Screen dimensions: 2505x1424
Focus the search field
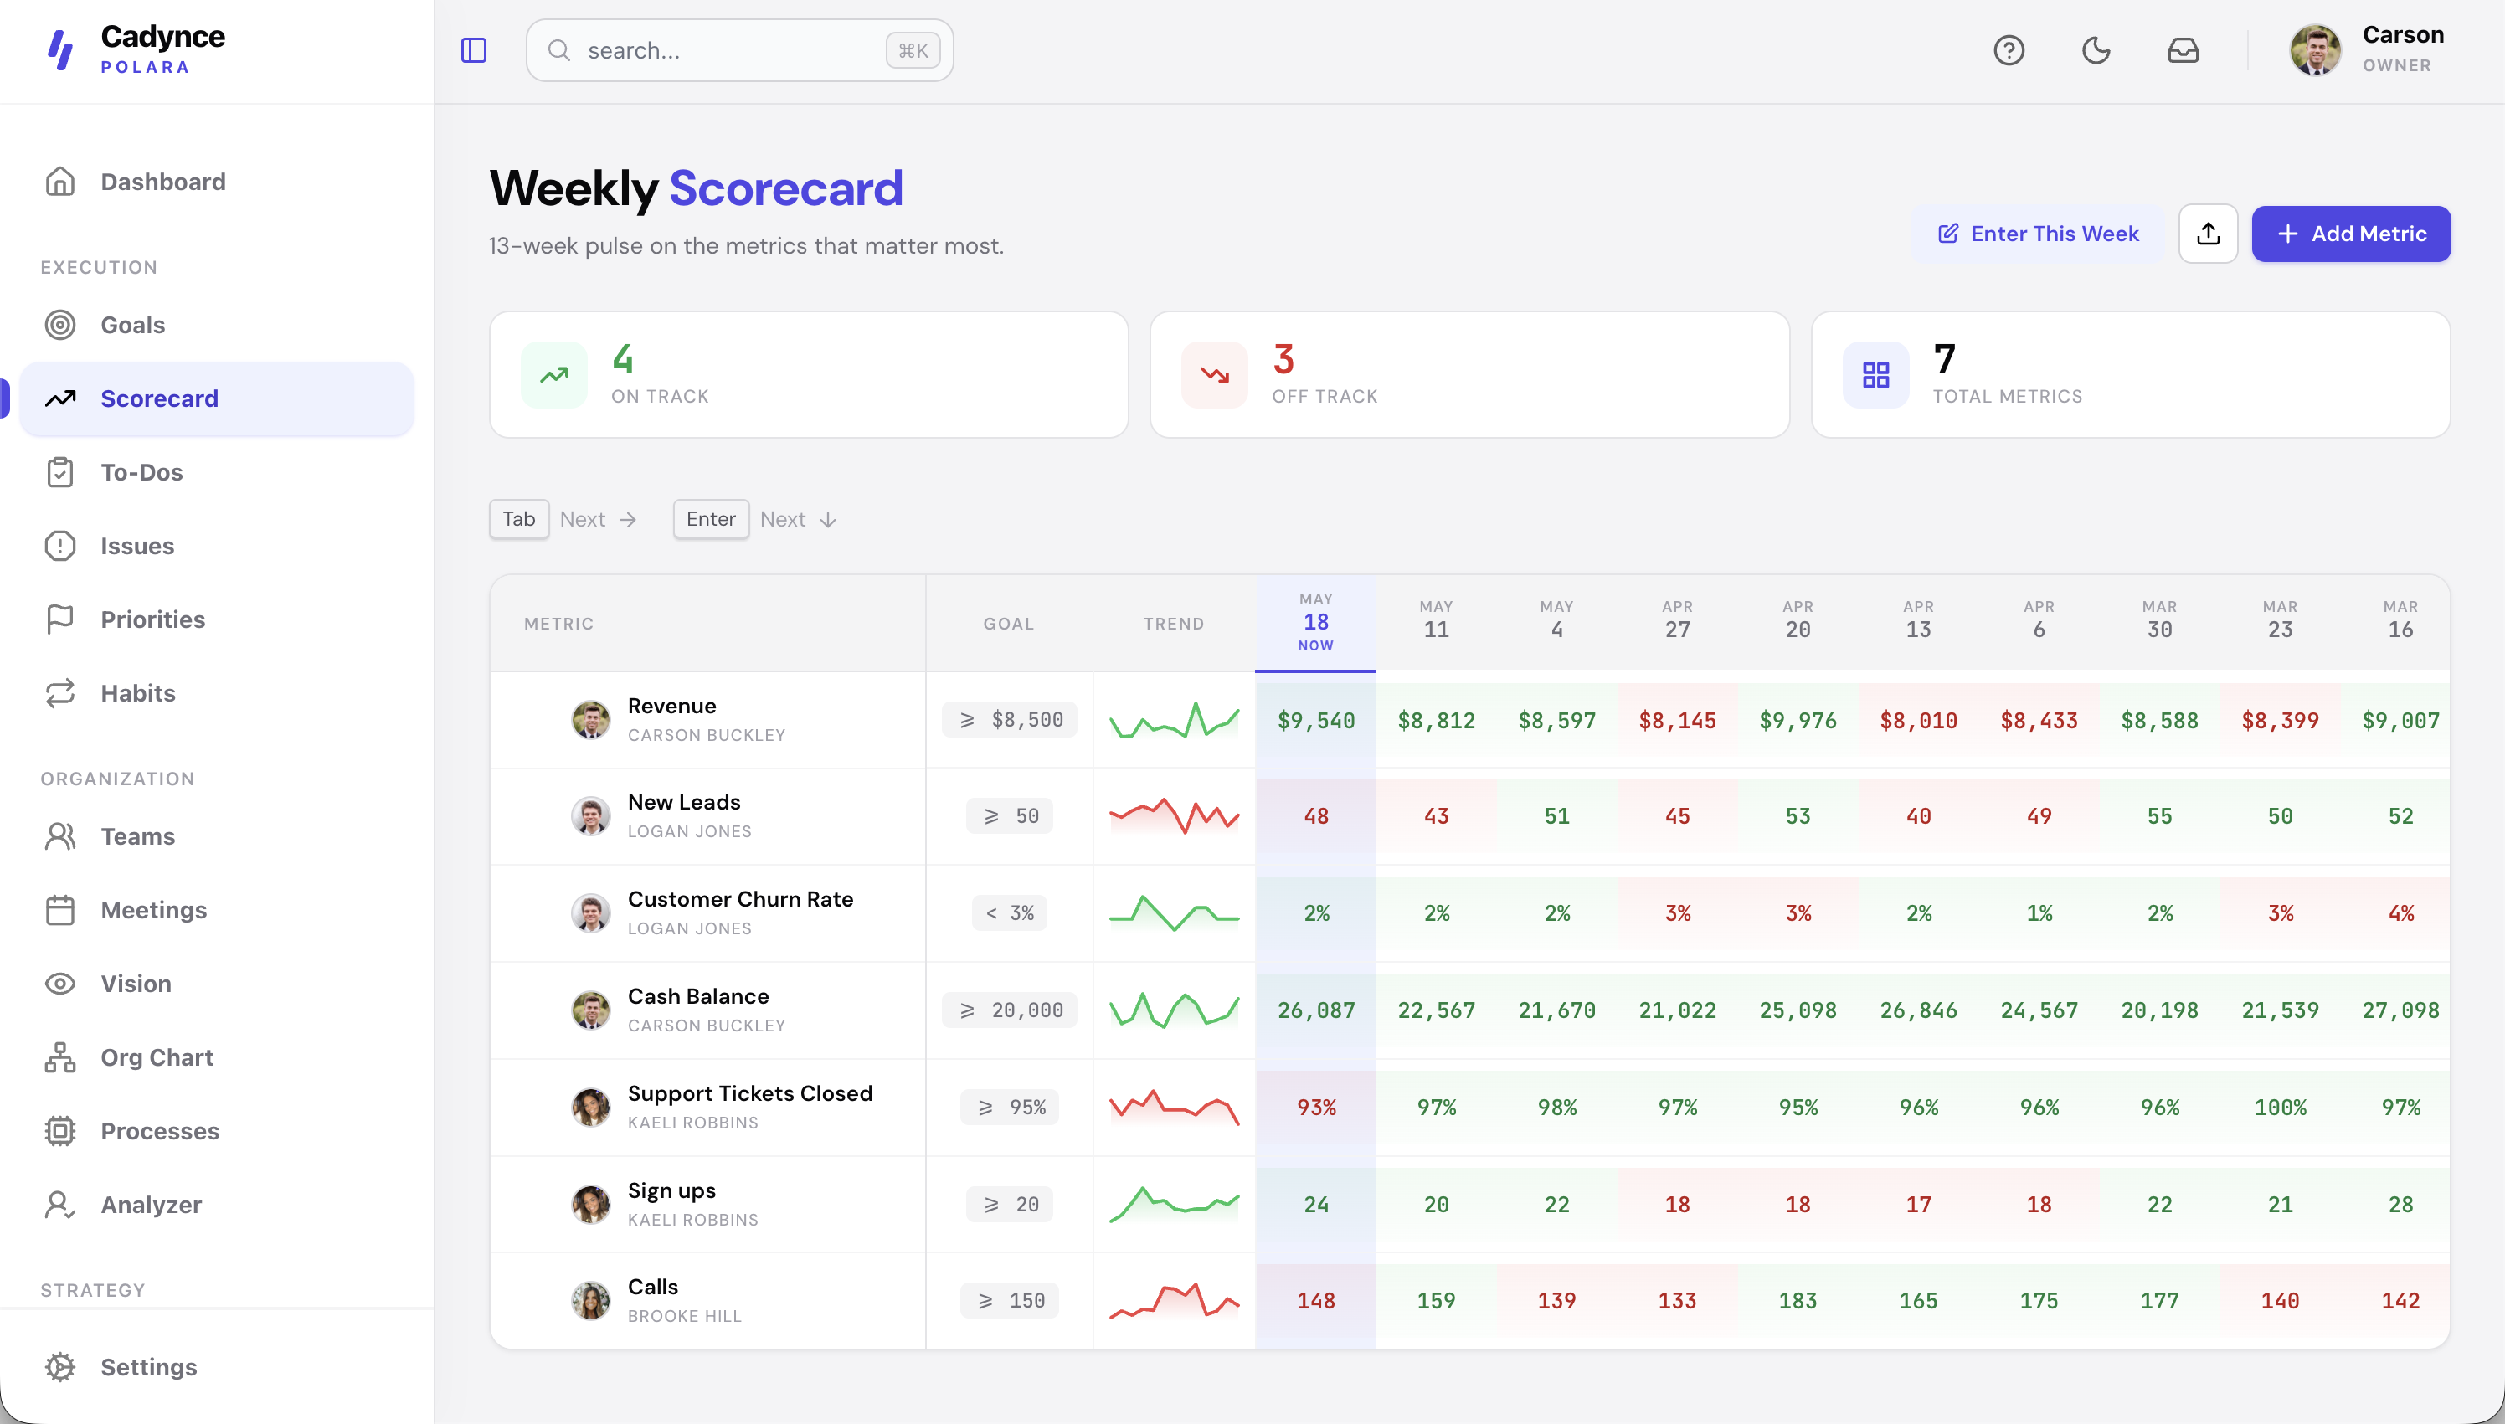click(739, 50)
